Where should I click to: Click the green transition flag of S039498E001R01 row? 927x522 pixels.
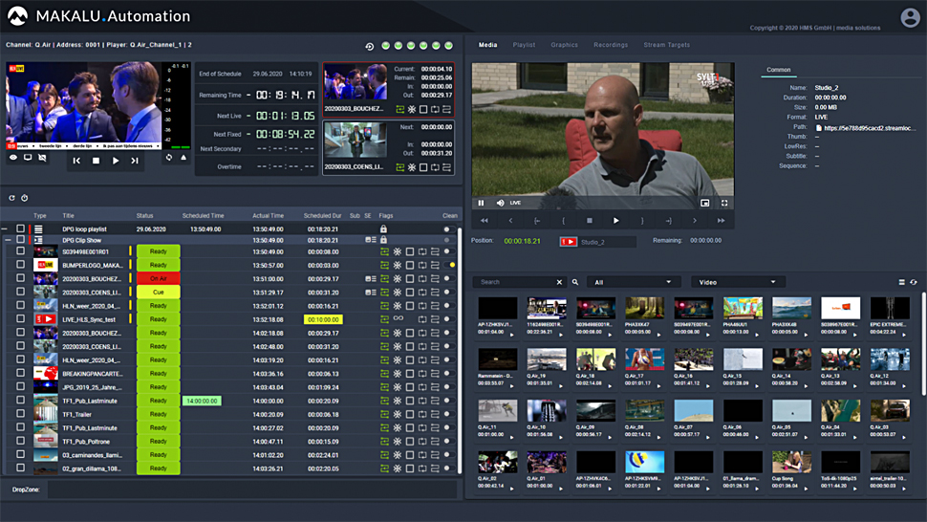pos(384,251)
